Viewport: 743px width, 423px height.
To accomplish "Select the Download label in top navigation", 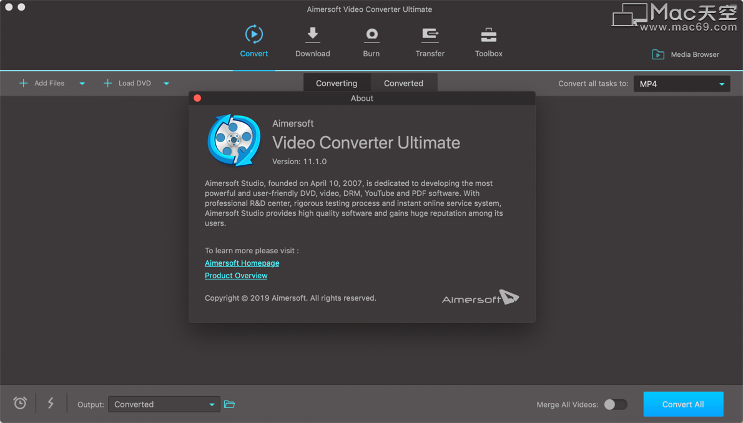I will click(312, 54).
